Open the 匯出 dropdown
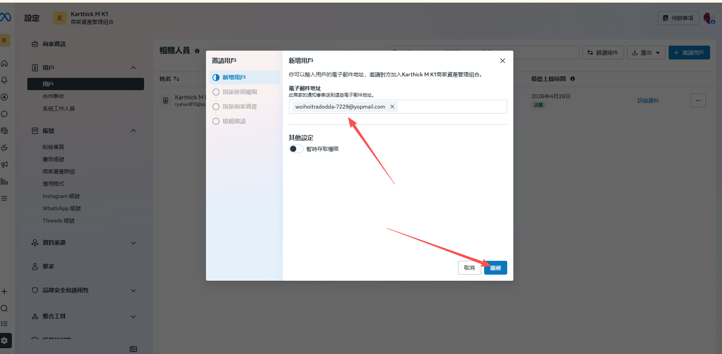 coord(646,53)
